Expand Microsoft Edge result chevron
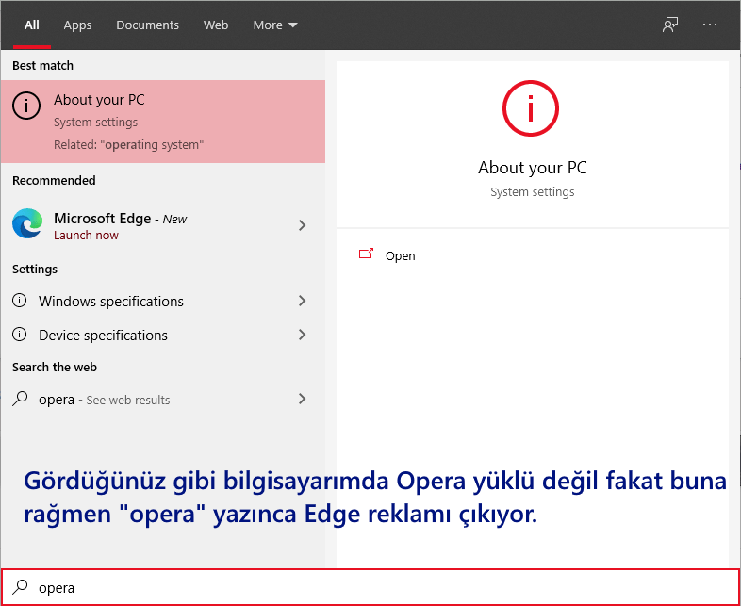 pos(303,225)
